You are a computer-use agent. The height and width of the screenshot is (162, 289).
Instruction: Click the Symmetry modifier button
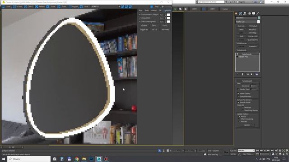coord(253,47)
